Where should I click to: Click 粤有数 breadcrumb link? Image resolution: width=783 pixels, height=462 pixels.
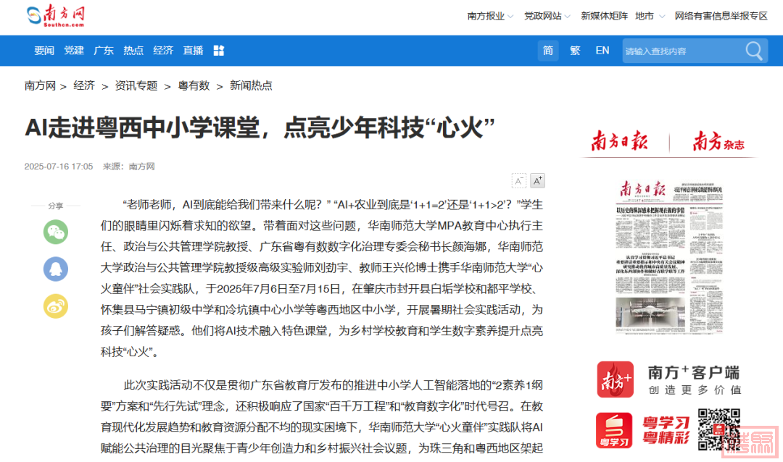194,85
